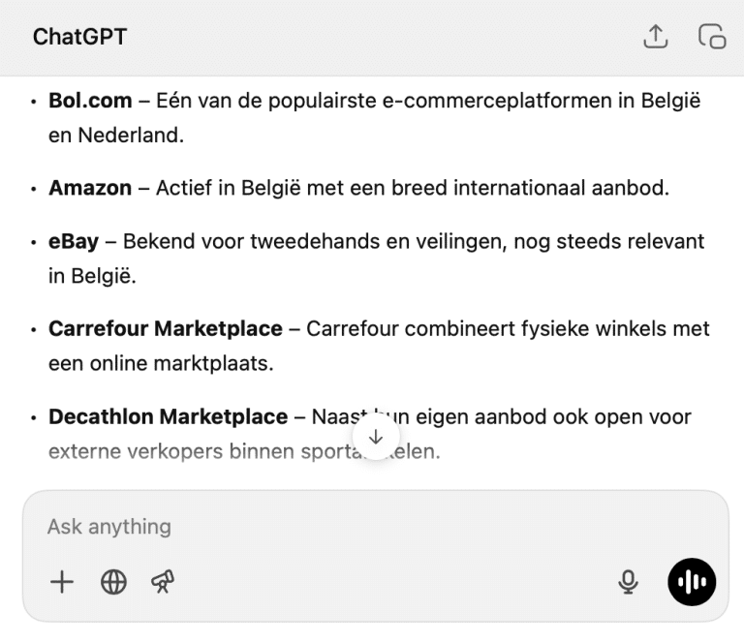The width and height of the screenshot is (744, 643).
Task: Toggle the deep research telescope icon
Action: (x=163, y=581)
